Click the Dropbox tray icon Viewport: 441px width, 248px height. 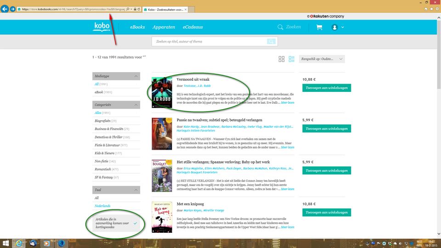[390, 243]
